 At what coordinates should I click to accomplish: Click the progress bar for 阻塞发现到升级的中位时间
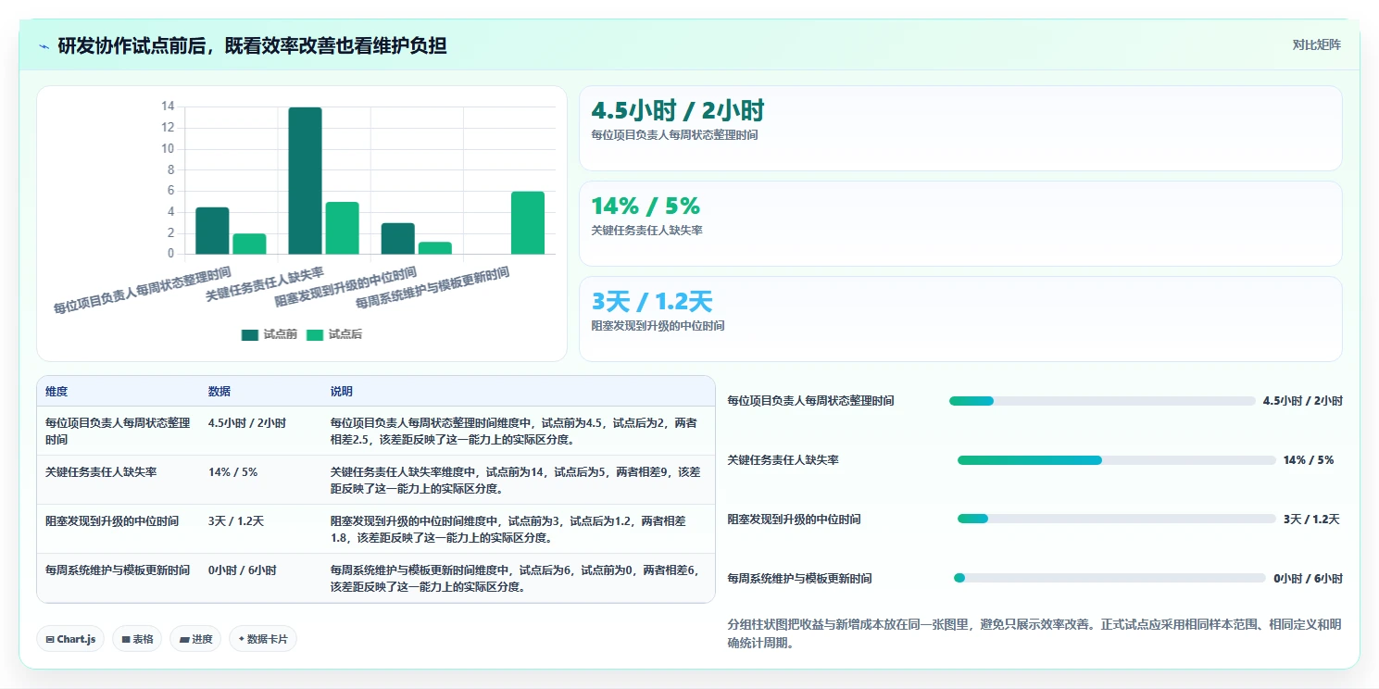(x=1117, y=519)
